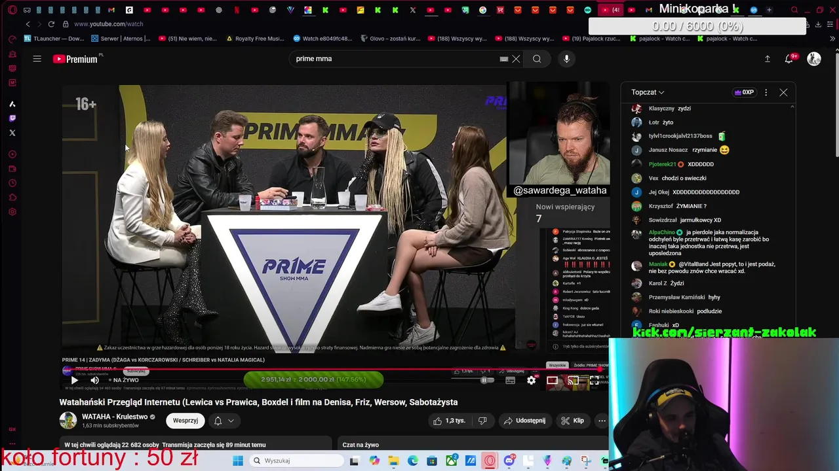Open the YouTube notifications bell
839x471 pixels.
tap(789, 59)
